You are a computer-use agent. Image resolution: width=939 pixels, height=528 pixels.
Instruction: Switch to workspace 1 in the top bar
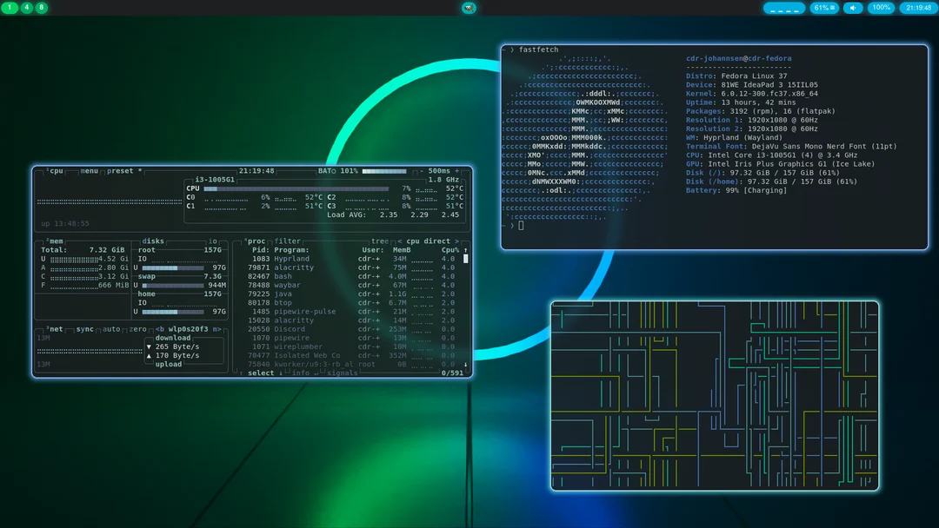(10, 8)
